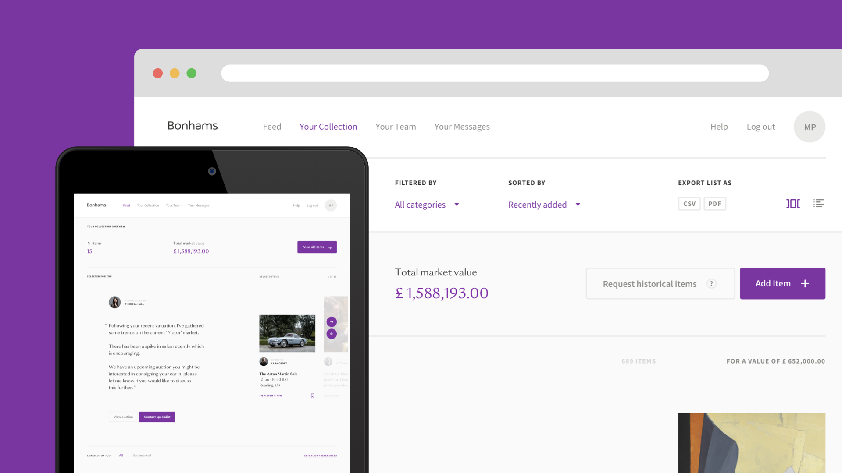Viewport: 842px width, 473px height.
Task: Bookmark the Aston Martin Sale event
Action: tap(312, 395)
